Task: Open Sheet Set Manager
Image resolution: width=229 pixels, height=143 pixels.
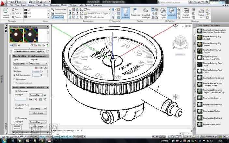Action: tap(146, 13)
